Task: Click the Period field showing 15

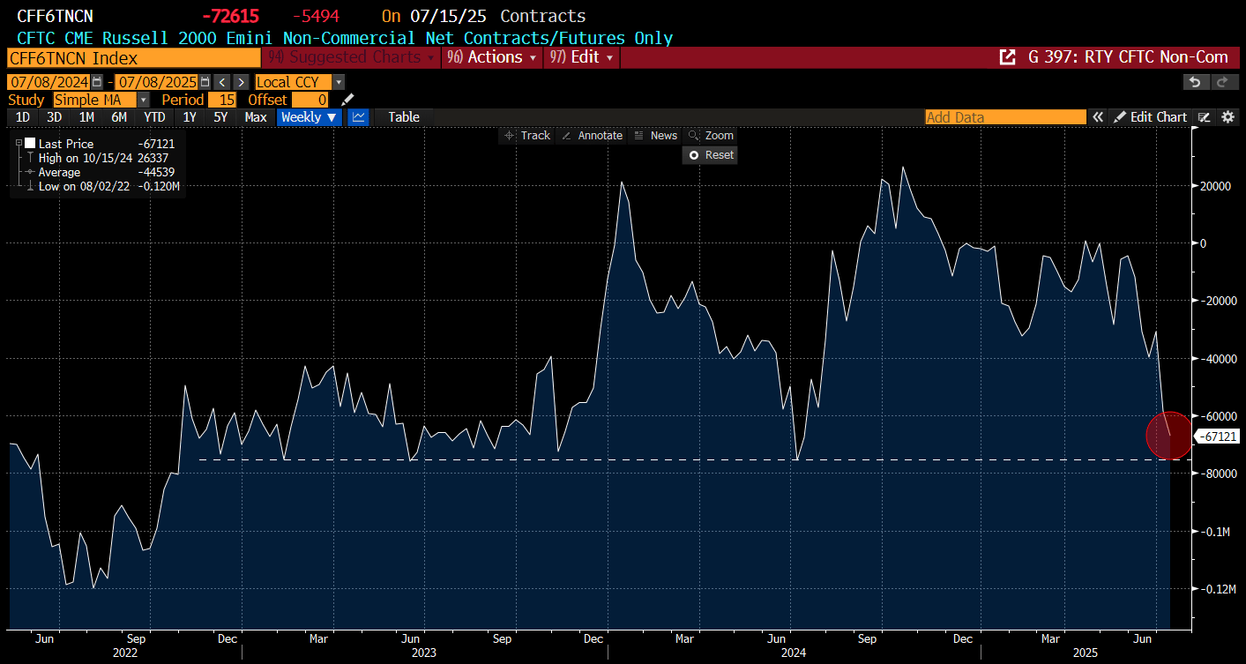Action: click(222, 100)
